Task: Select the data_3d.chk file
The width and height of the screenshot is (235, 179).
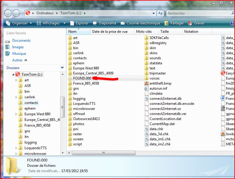Action: tap(159, 134)
